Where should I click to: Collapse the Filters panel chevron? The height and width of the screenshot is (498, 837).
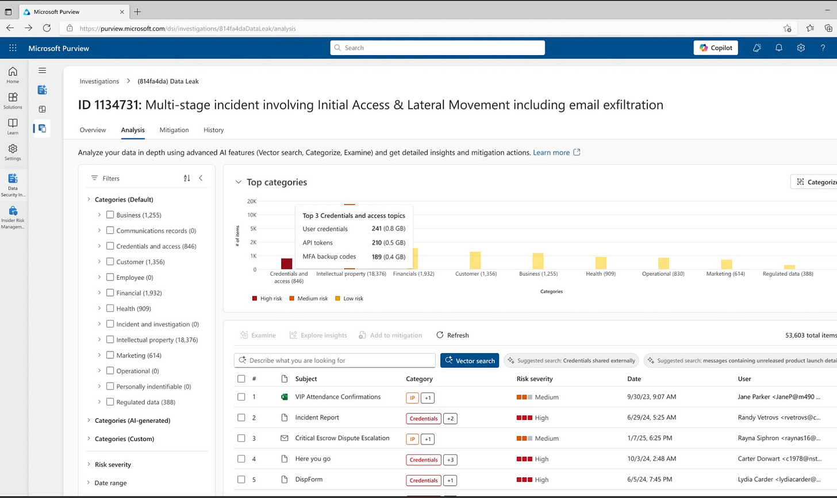[201, 178]
